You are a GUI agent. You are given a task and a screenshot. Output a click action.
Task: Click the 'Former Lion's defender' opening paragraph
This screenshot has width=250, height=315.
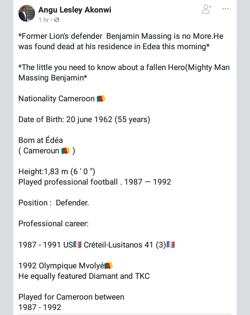(121, 41)
